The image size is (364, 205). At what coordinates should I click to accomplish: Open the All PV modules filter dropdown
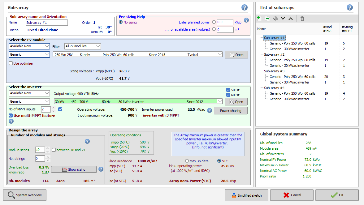[82, 46]
